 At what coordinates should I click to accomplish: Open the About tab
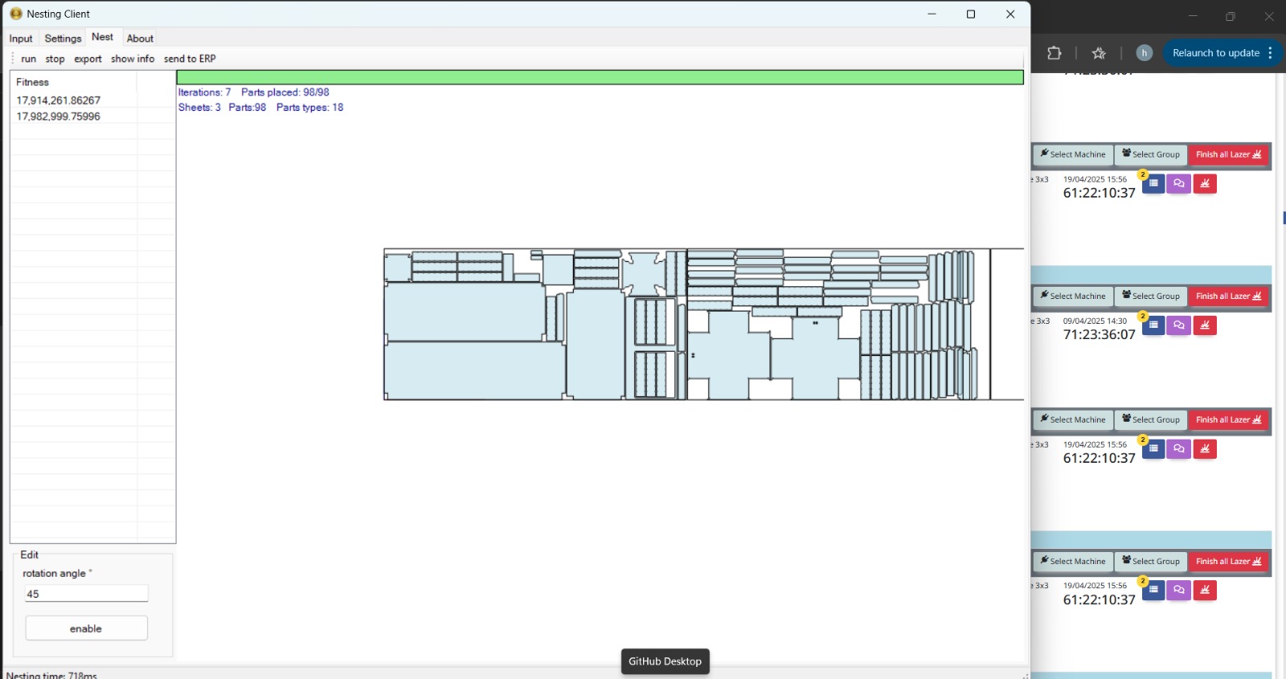pos(140,39)
